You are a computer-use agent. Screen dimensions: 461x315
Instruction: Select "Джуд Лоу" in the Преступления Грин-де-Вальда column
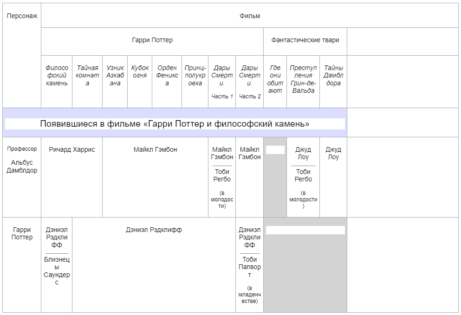pos(303,154)
